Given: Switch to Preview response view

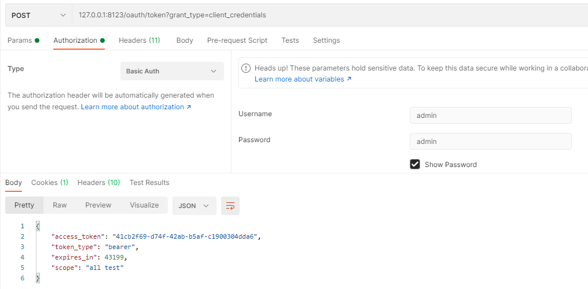Looking at the screenshot, I should point(98,205).
